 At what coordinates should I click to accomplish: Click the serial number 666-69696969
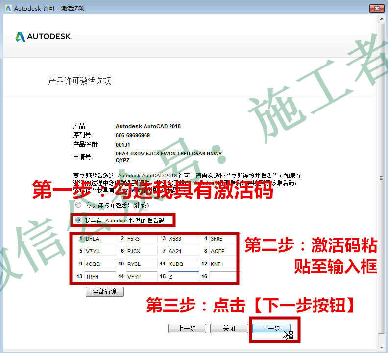coord(133,135)
